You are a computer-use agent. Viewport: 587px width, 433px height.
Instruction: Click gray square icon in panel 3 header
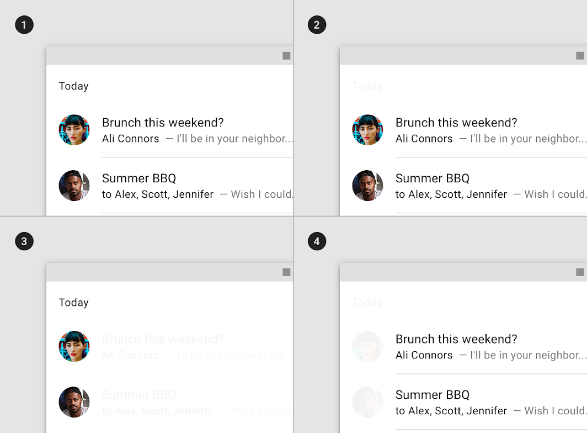coord(286,272)
